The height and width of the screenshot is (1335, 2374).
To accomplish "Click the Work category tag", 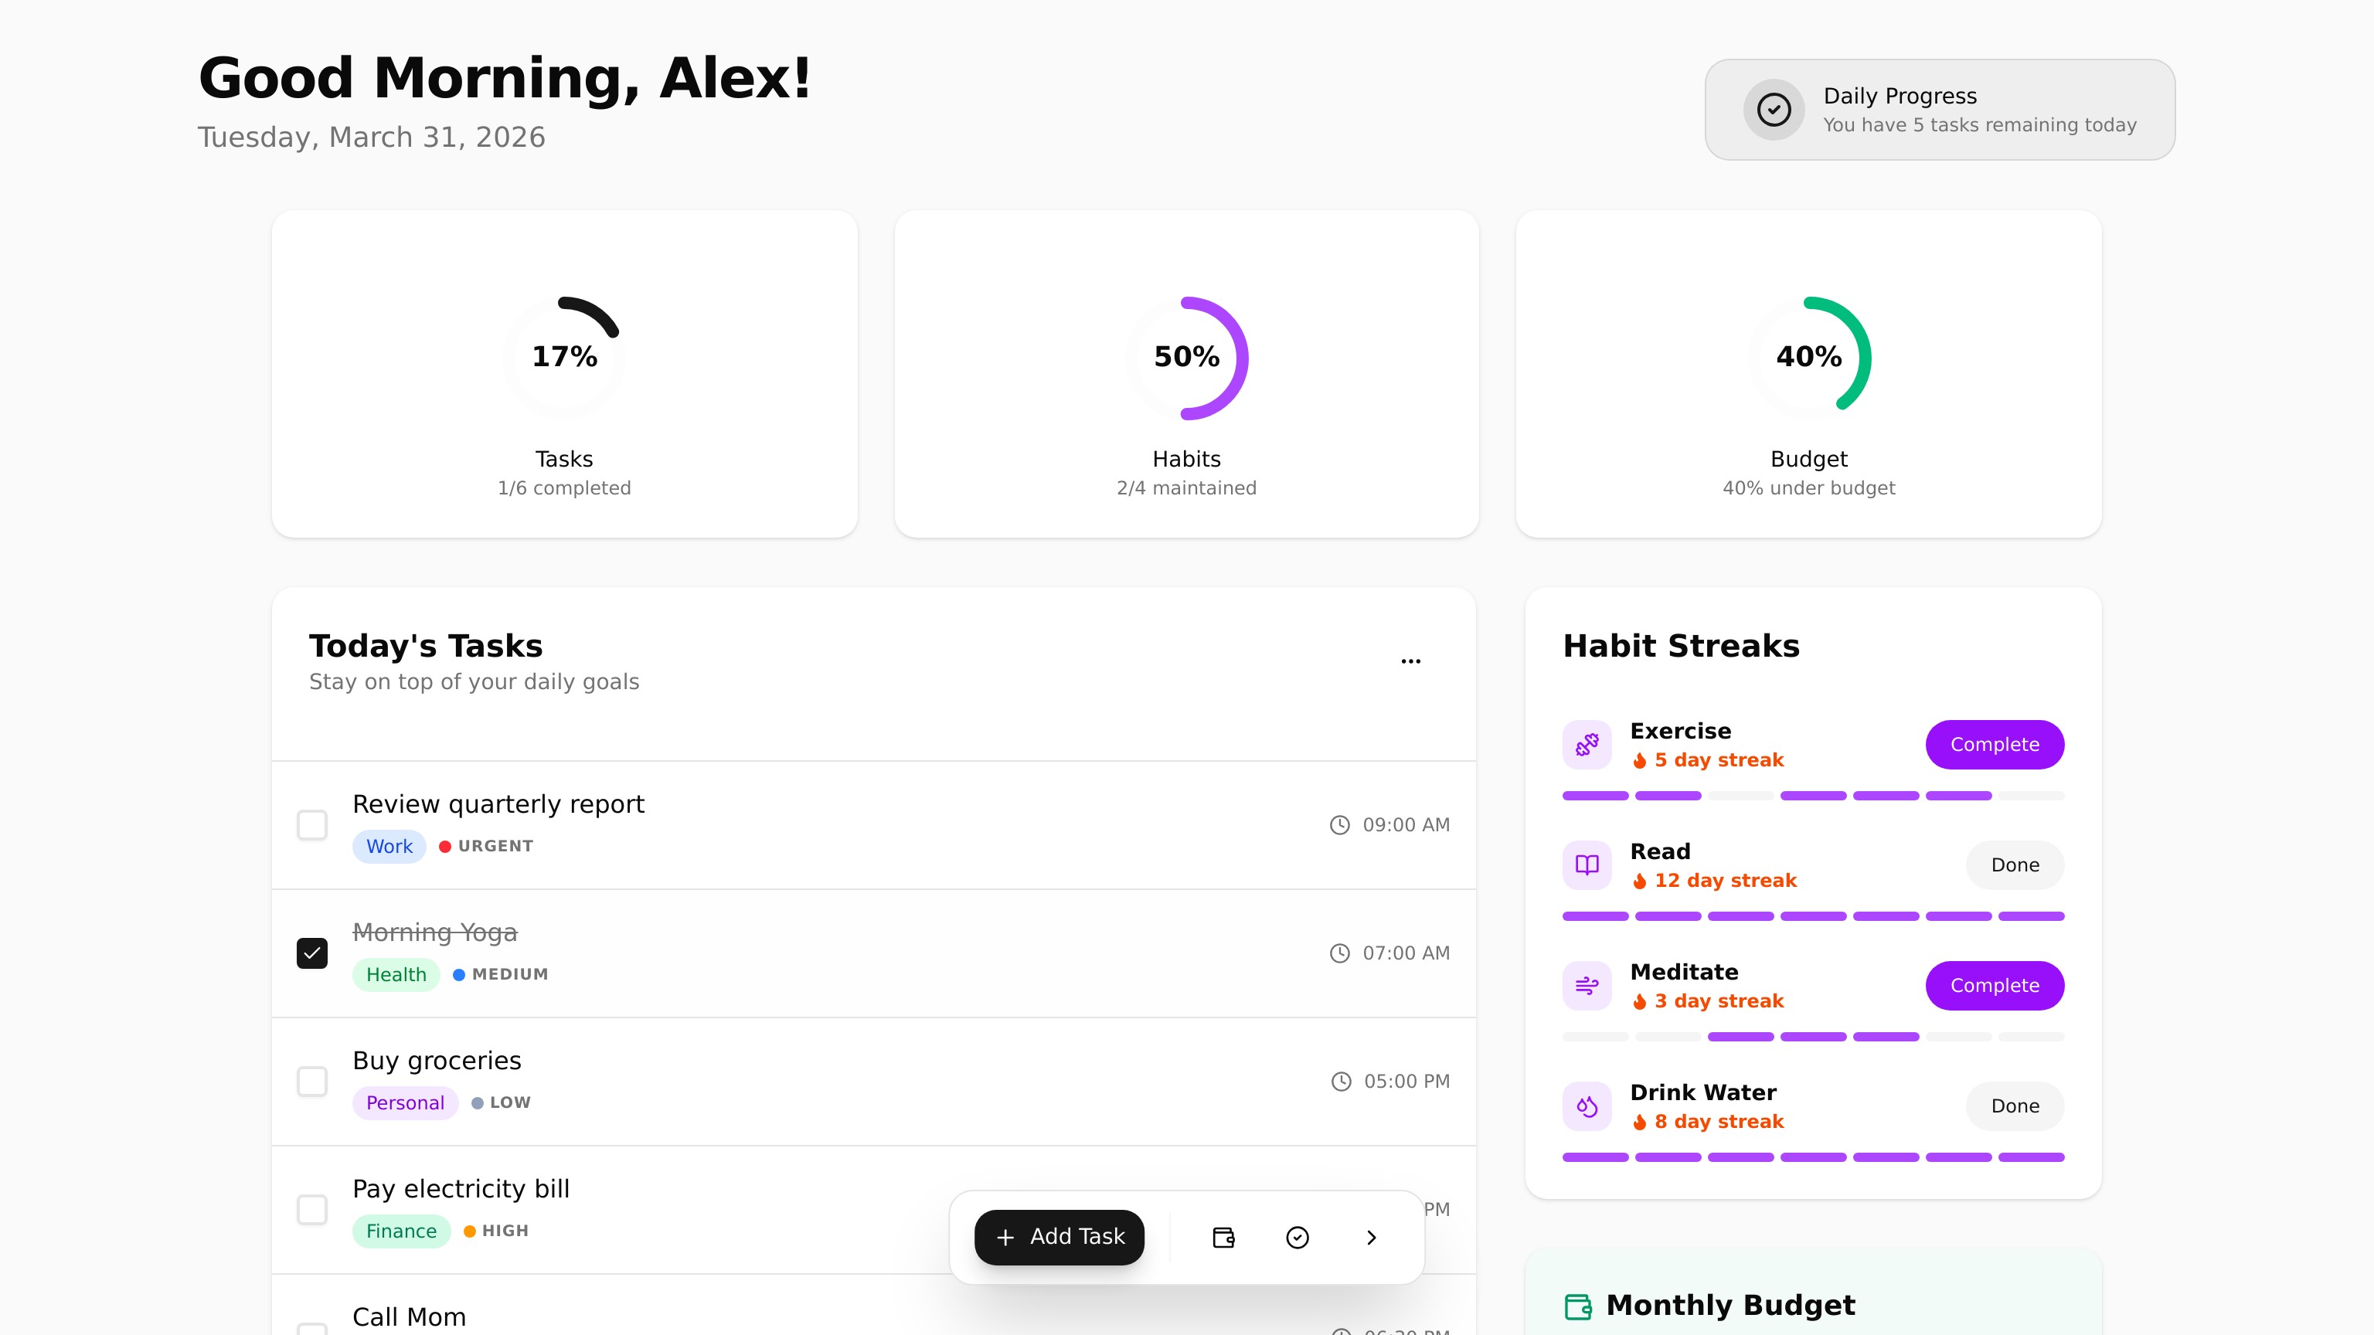I will point(389,847).
